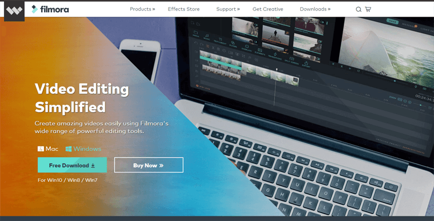View the shopping cart icon

coord(368,9)
